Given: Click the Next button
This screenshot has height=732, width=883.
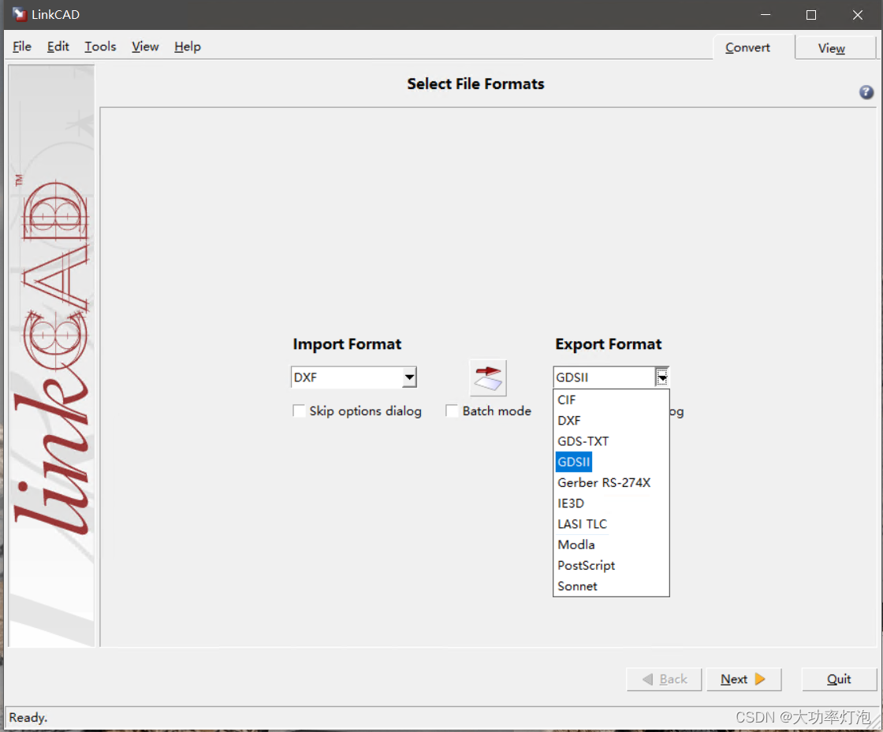Looking at the screenshot, I should pos(743,680).
